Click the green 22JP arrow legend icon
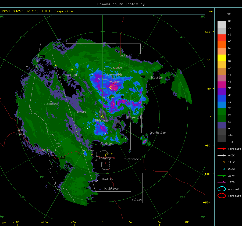This screenshot has height=226, width=242. (222, 175)
